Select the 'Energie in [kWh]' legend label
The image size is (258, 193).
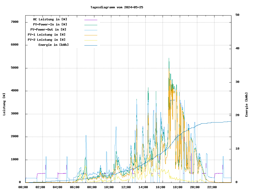[x=53, y=45]
